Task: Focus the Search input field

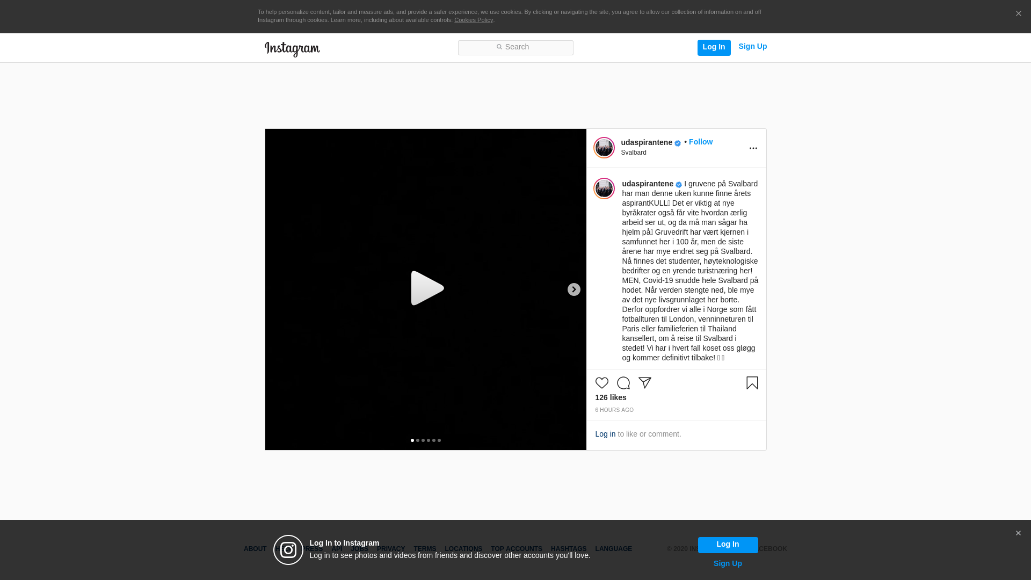Action: (x=515, y=48)
